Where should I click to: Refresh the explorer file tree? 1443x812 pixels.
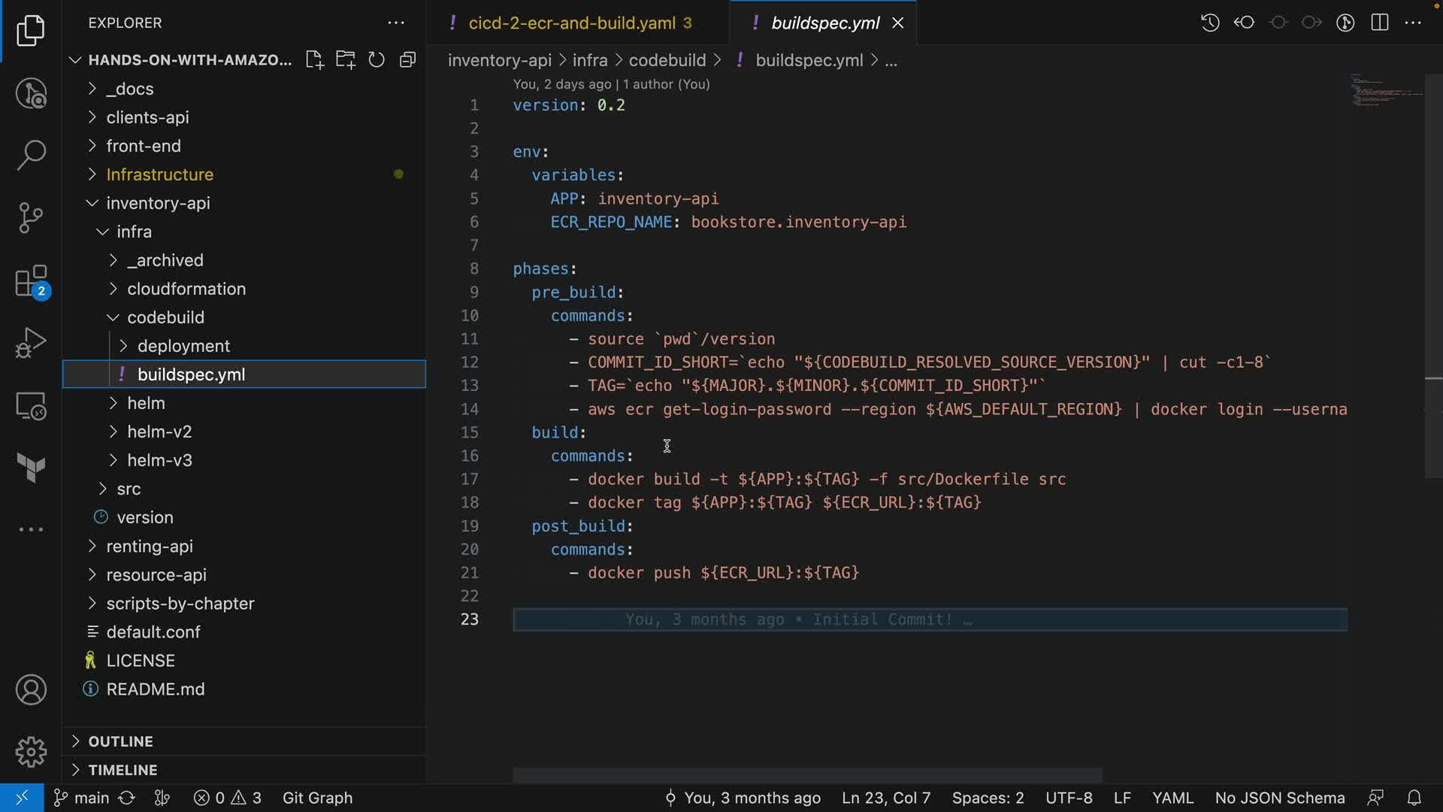pos(377,60)
